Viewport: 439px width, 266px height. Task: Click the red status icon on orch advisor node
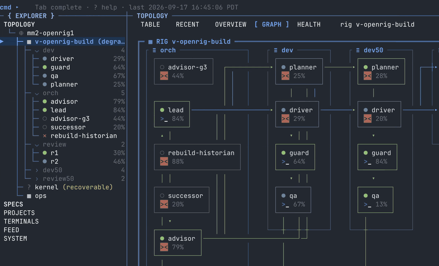click(164, 247)
